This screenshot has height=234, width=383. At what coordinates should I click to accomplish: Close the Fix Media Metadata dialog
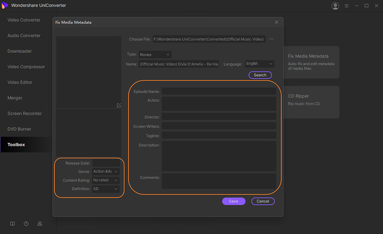[x=277, y=22]
